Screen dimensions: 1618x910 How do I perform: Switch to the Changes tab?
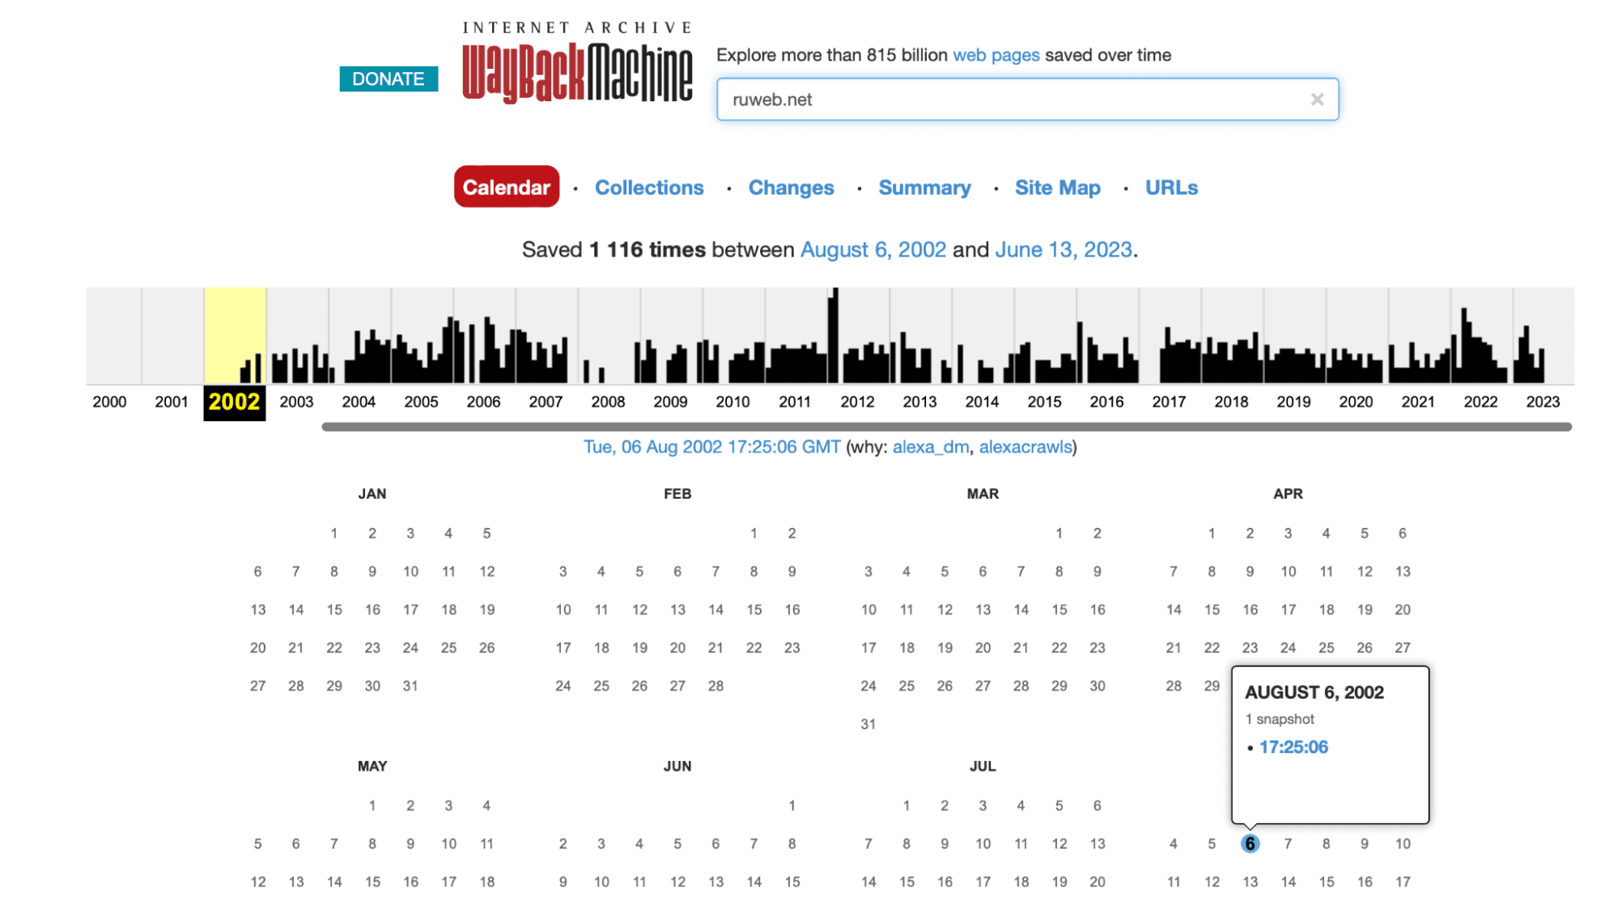pyautogui.click(x=791, y=187)
